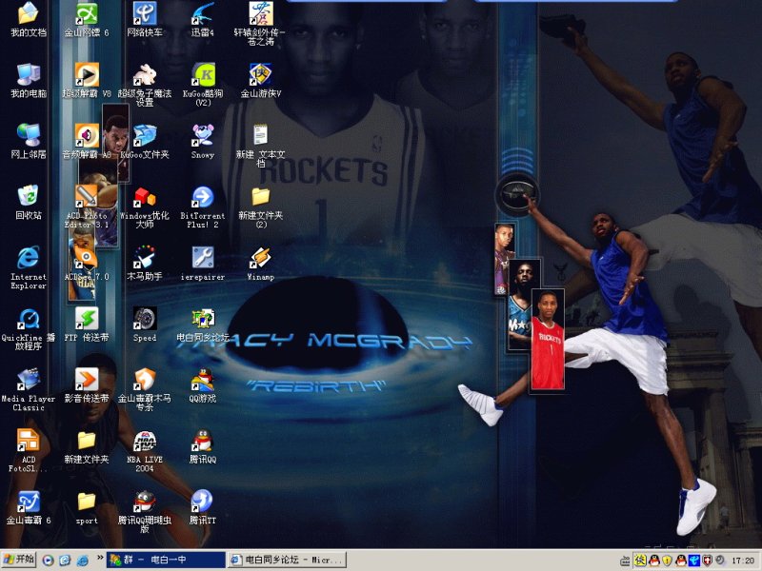762x571 pixels.
Task: Open the 腾讯QQ application
Action: (201, 443)
